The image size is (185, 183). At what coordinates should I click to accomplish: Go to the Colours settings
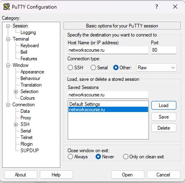[27, 98]
